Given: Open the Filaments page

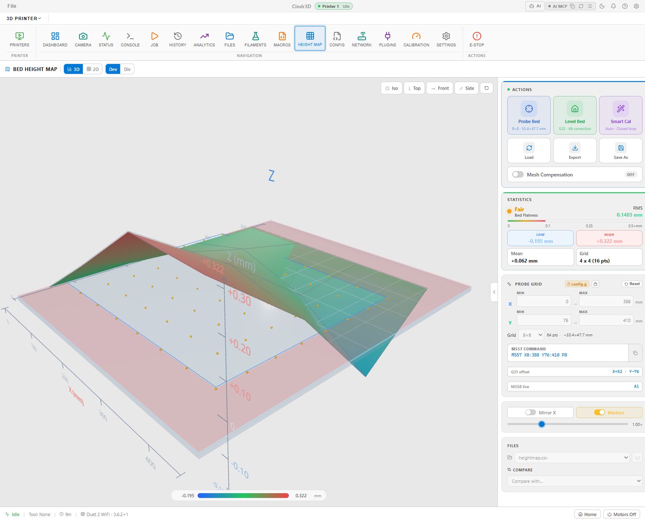Looking at the screenshot, I should pyautogui.click(x=255, y=39).
